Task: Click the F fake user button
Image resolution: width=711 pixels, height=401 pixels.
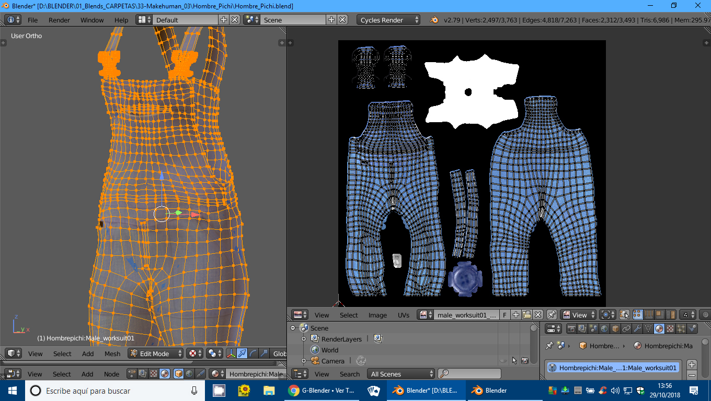Action: point(504,315)
